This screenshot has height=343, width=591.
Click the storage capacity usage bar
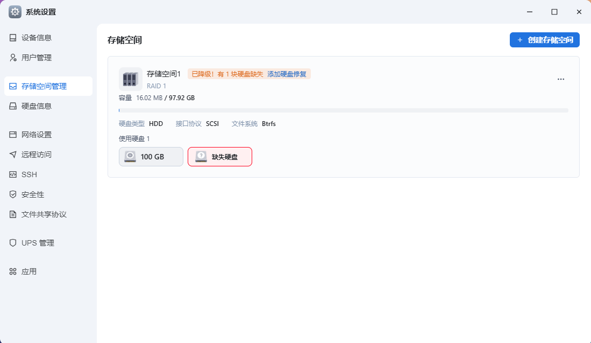click(343, 110)
